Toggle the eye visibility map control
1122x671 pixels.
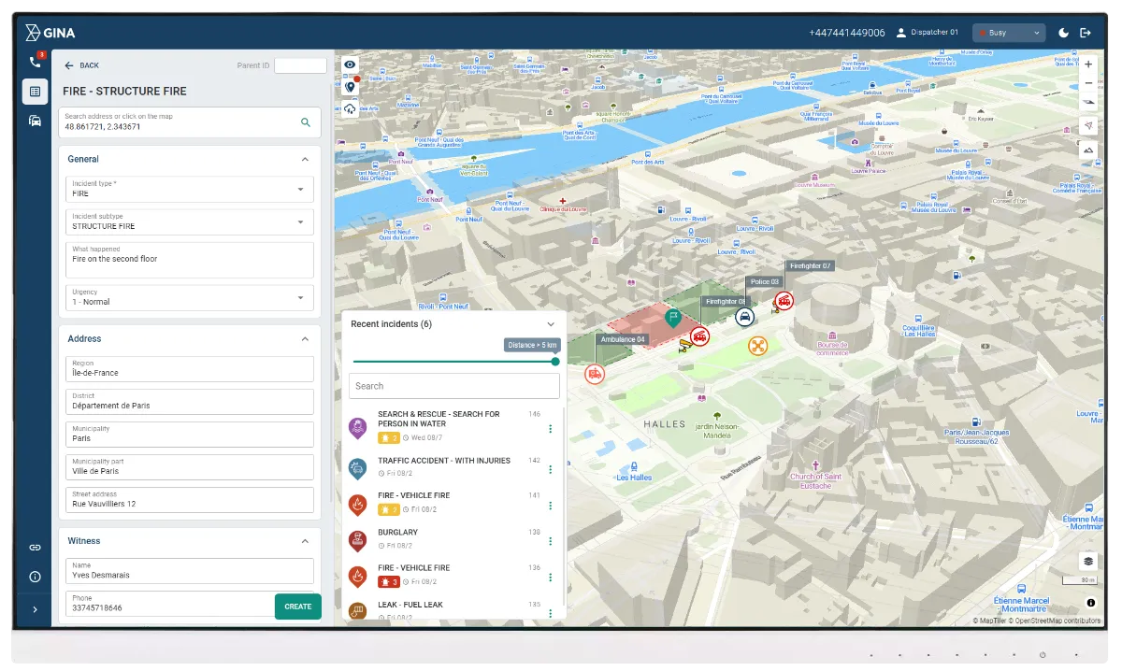[350, 64]
